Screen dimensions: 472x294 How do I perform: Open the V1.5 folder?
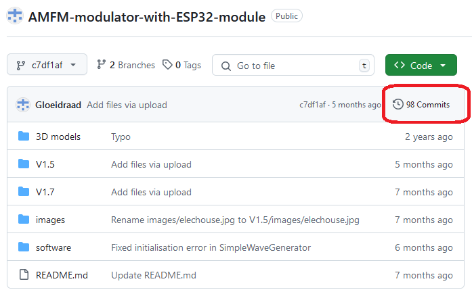45,164
